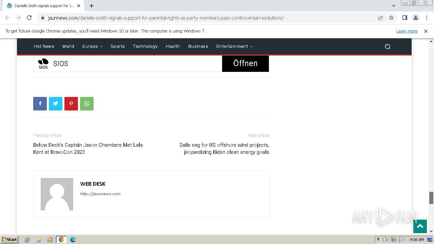This screenshot has width=434, height=244.
Task: Open Technology section
Action: 145,46
